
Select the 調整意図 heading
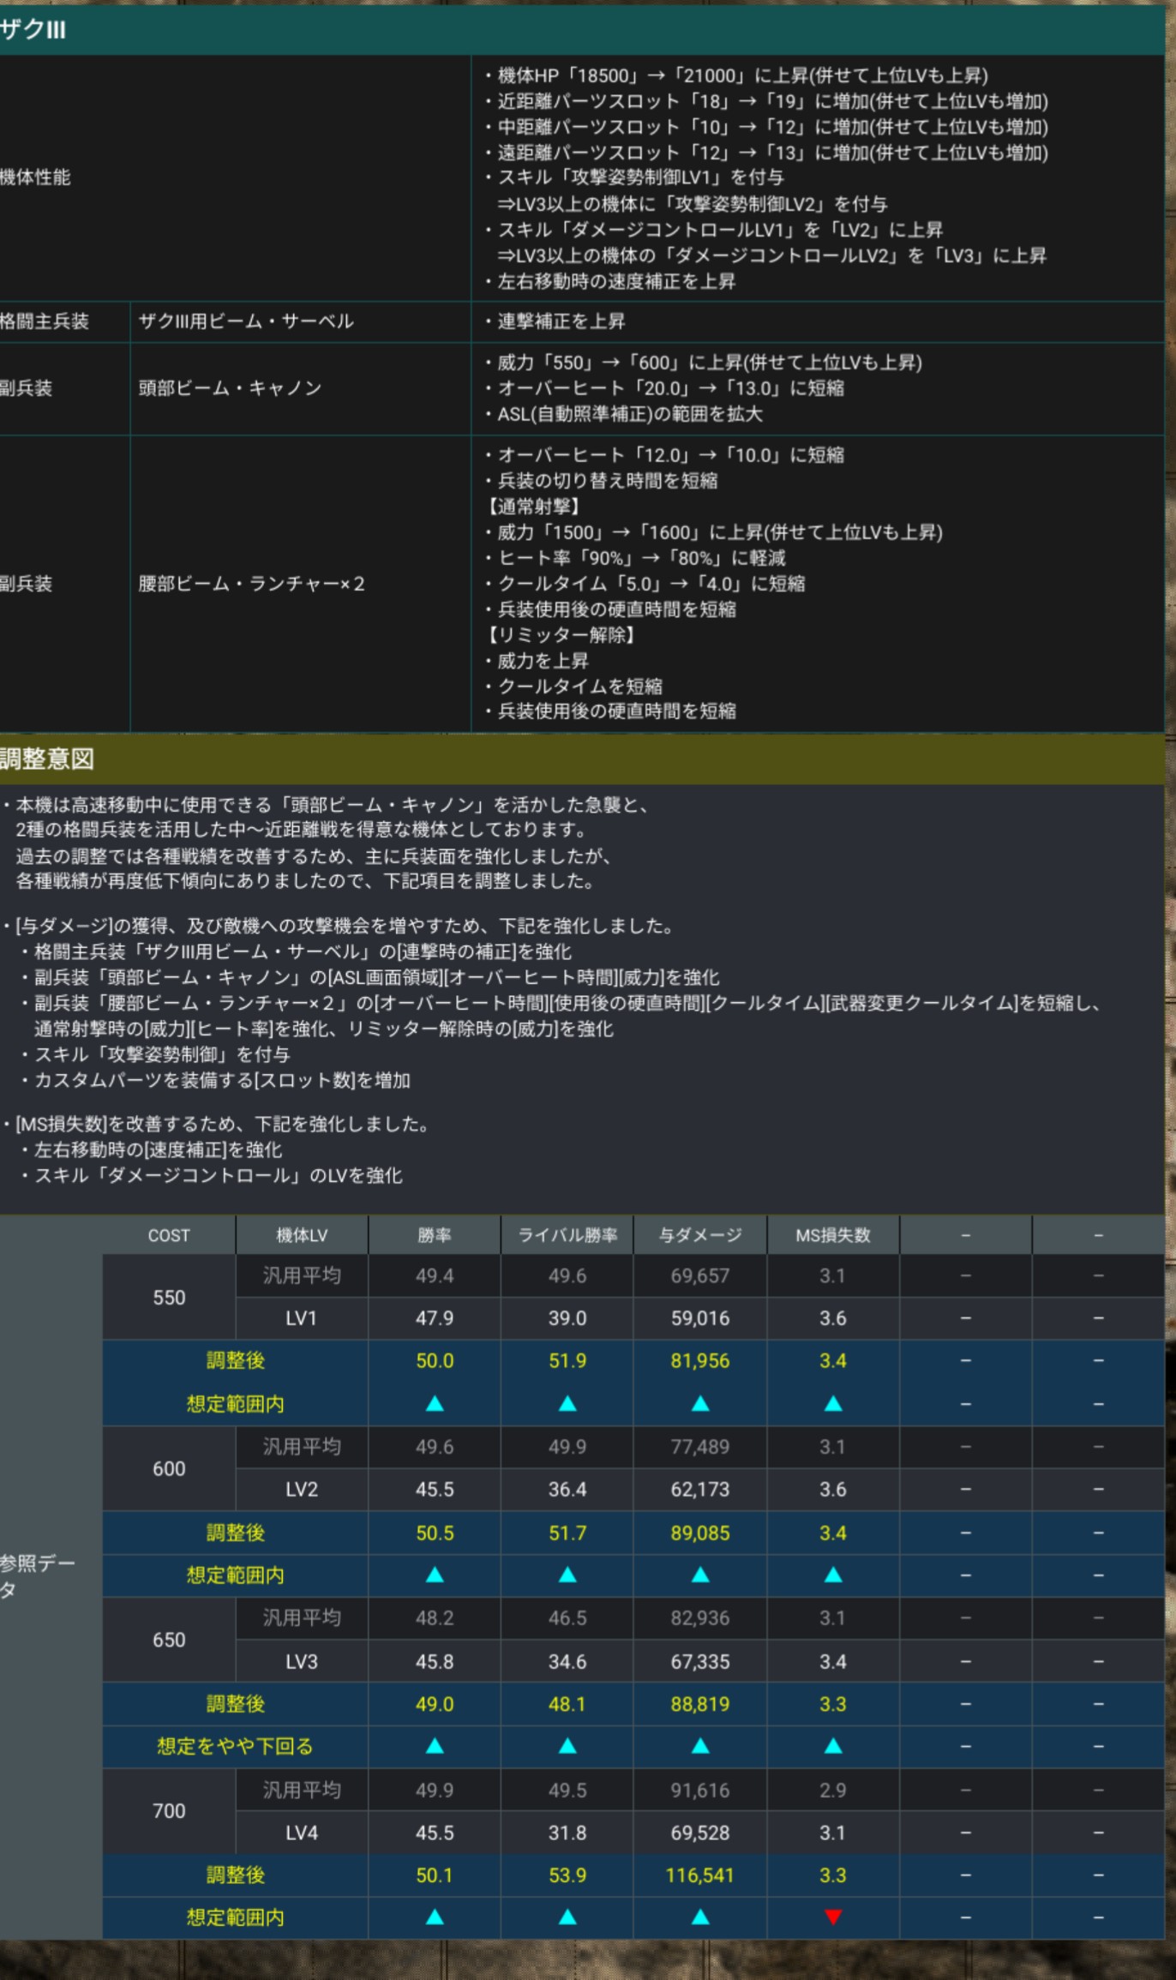pyautogui.click(x=582, y=759)
